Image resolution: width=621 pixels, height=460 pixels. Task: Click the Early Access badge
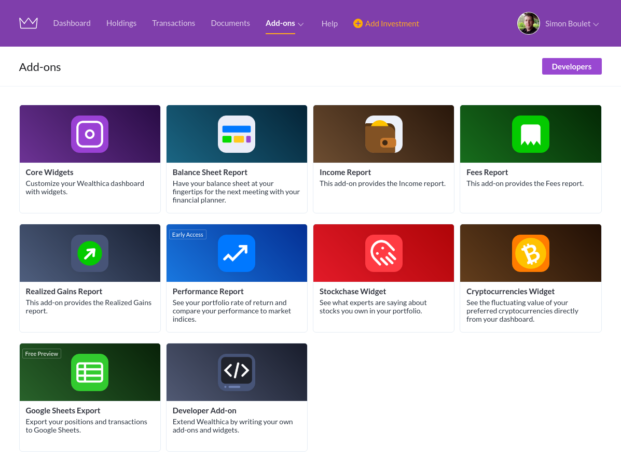(x=188, y=235)
